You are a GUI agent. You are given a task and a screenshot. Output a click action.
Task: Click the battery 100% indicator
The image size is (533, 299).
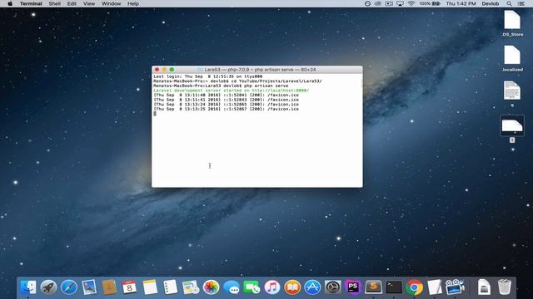tap(430, 3)
